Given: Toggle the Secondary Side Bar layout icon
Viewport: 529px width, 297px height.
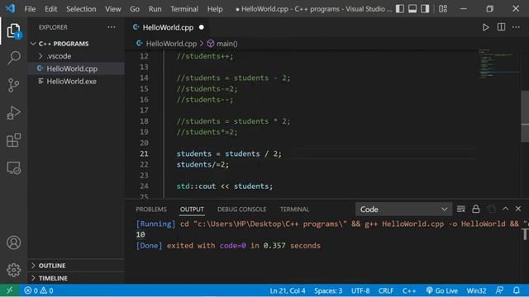Looking at the screenshot, I should click(x=425, y=9).
